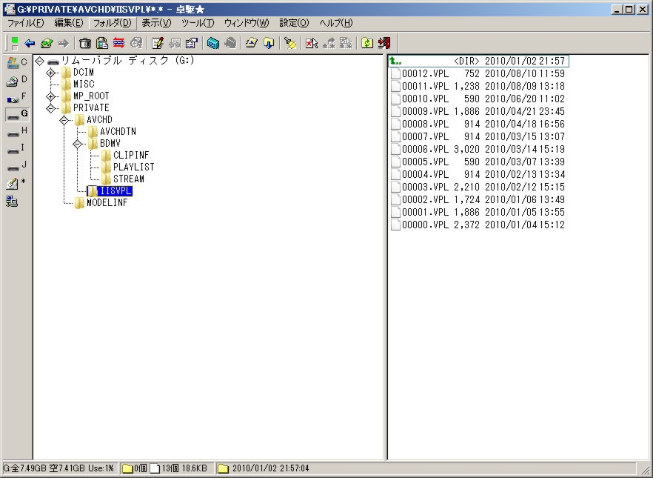This screenshot has width=653, height=478.
Task: Click the trash can delete icon
Action: [85, 44]
